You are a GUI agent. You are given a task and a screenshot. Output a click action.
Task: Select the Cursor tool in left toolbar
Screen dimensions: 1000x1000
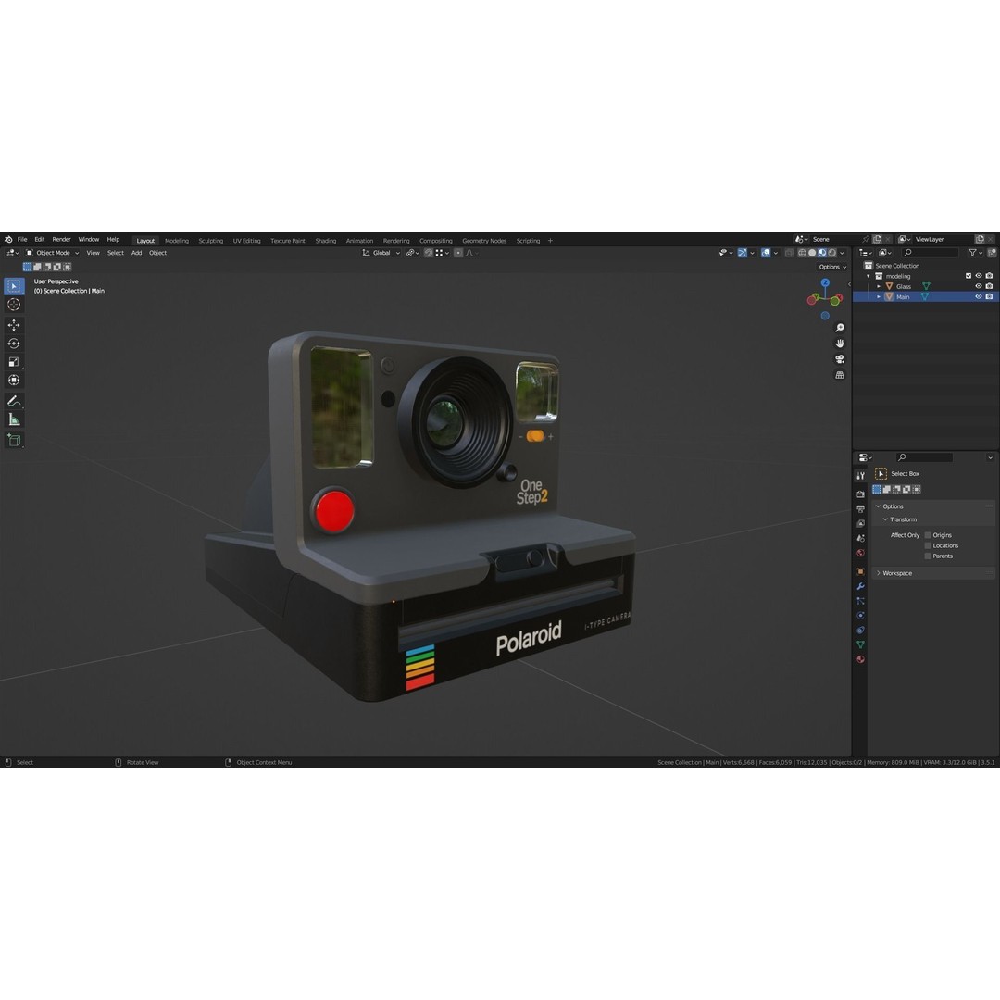pyautogui.click(x=14, y=305)
